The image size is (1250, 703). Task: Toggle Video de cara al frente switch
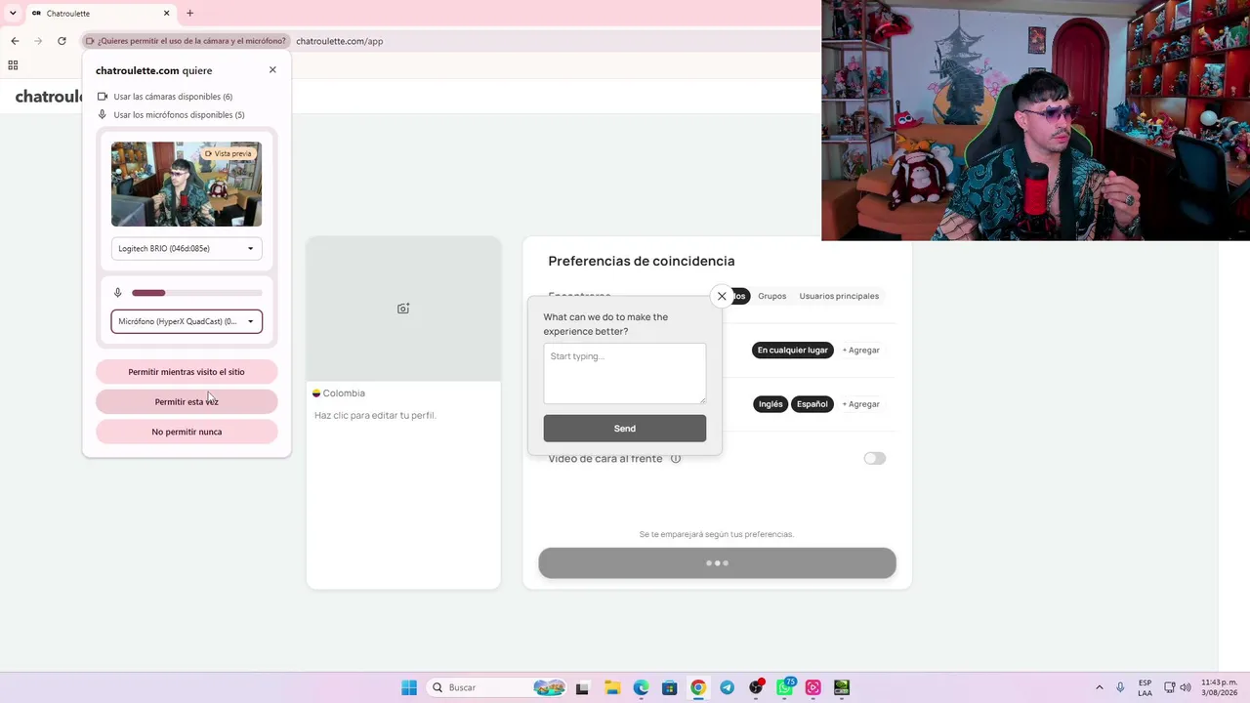click(x=874, y=459)
